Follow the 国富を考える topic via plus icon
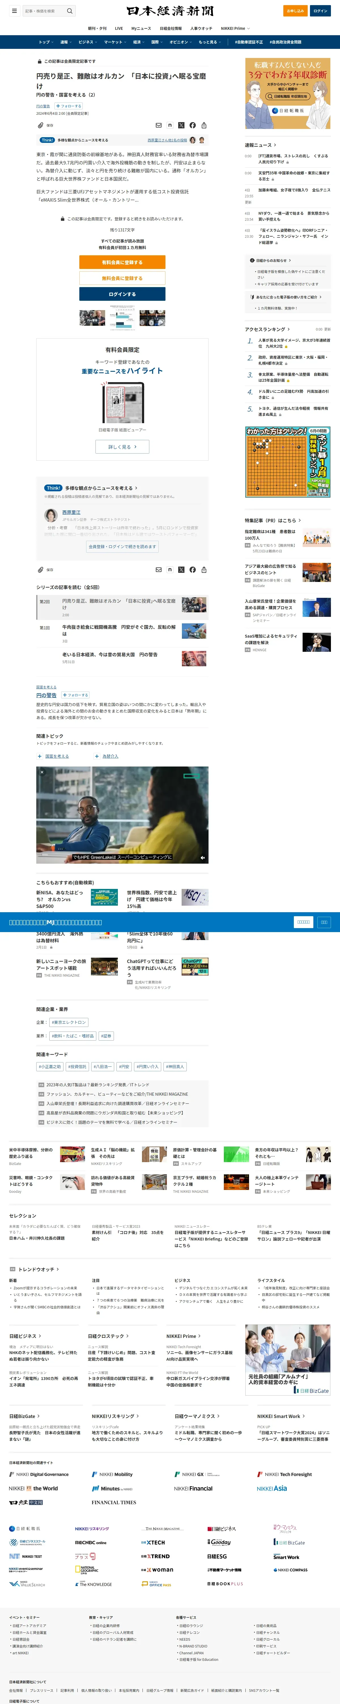The image size is (340, 1704). click(x=40, y=756)
